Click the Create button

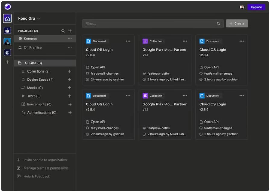pos(237,23)
